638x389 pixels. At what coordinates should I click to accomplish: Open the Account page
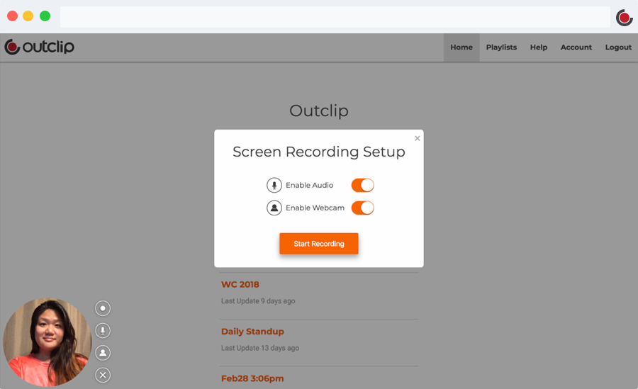click(x=576, y=47)
